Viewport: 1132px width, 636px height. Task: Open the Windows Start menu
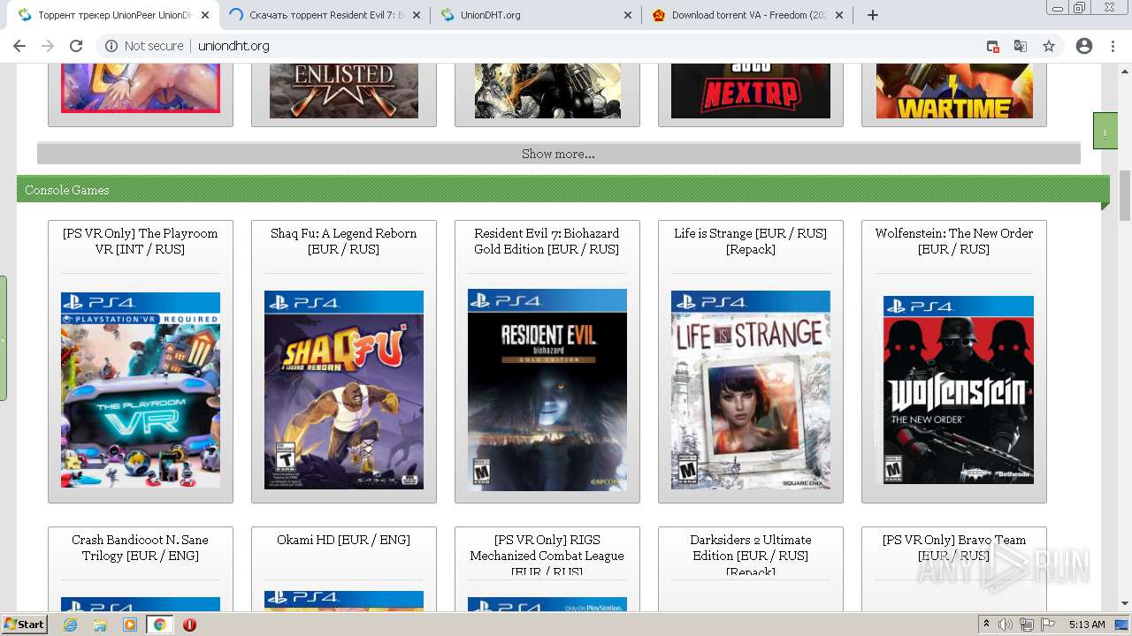24,625
